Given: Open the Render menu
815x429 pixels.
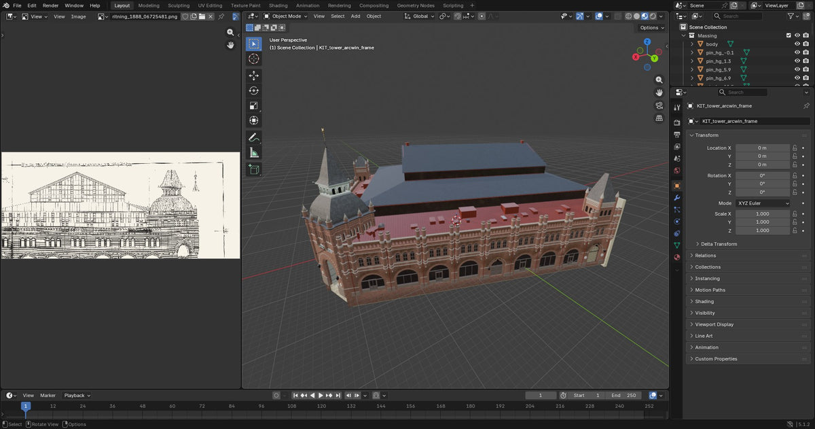Looking at the screenshot, I should [51, 5].
